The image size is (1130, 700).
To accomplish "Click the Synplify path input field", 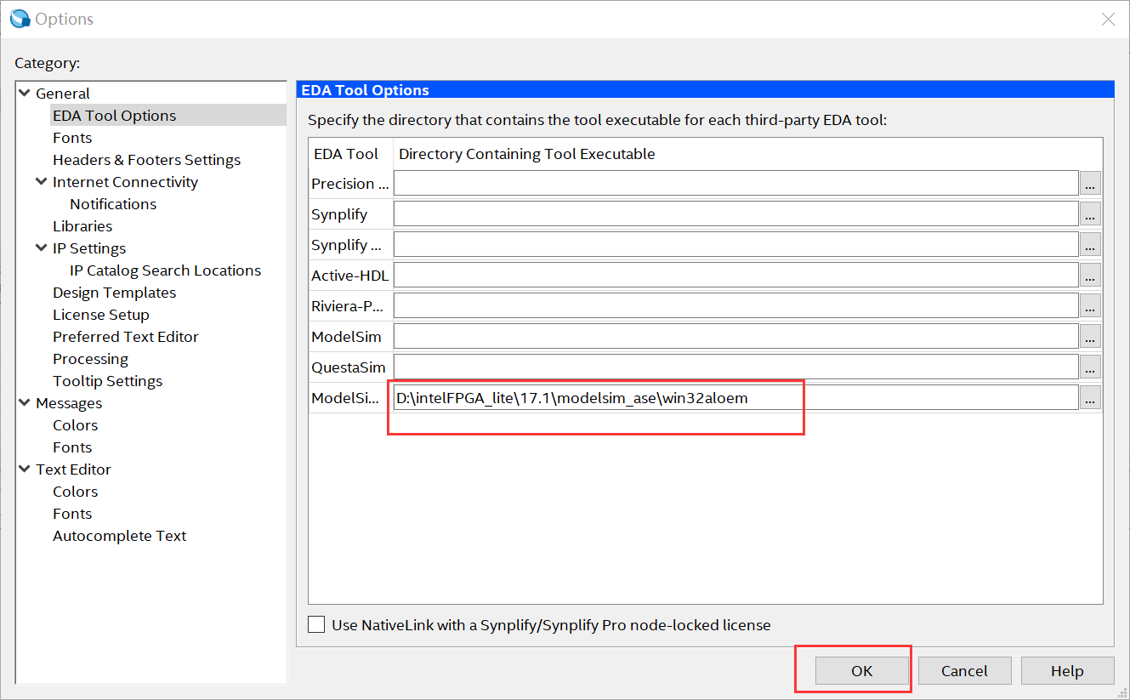I will click(736, 213).
